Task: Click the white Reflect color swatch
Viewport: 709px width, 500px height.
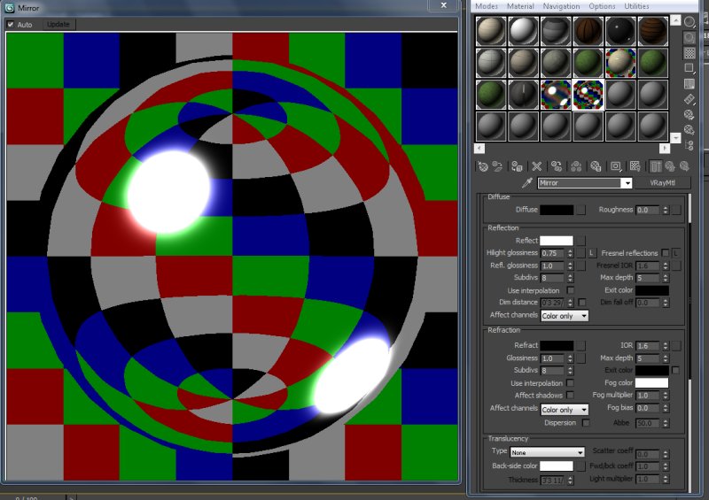Action: click(557, 241)
